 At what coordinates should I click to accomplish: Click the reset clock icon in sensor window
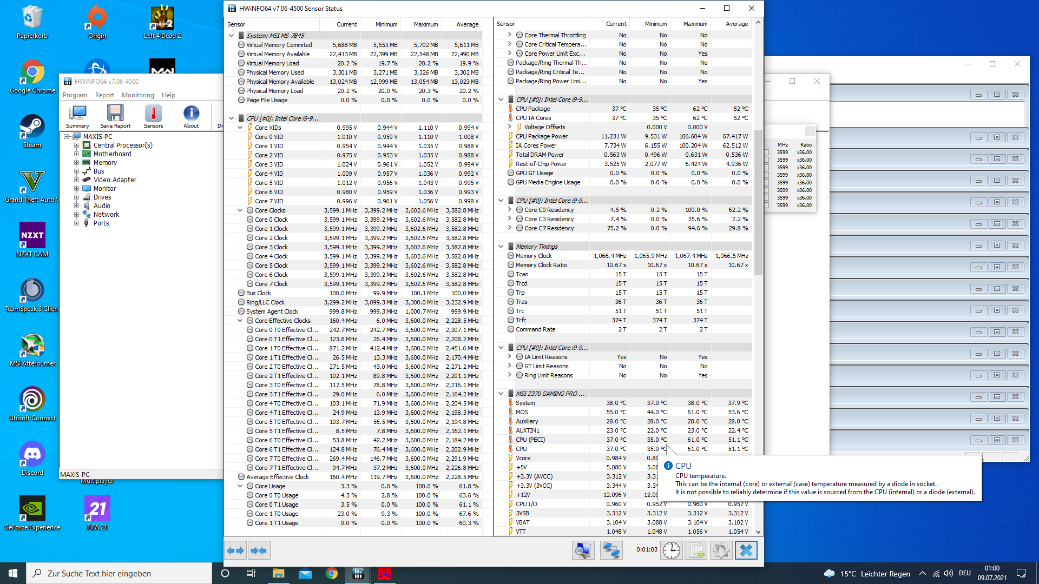click(671, 550)
